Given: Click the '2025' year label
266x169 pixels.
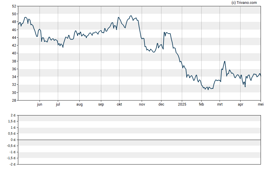Looking at the screenshot, I should pyautogui.click(x=182, y=104).
